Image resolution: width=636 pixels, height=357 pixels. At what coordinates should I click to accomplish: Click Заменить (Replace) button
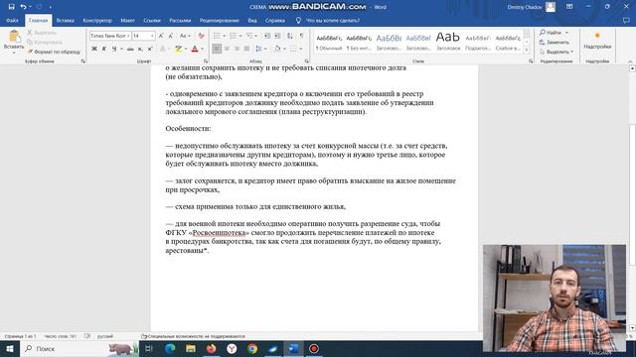coord(555,42)
